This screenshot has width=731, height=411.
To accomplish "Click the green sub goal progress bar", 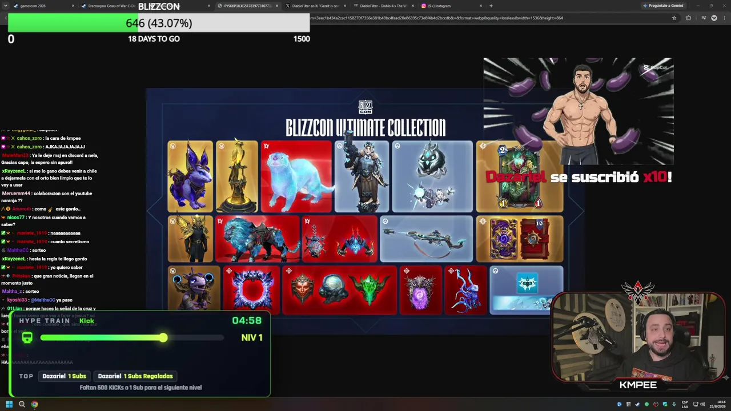I will [159, 23].
